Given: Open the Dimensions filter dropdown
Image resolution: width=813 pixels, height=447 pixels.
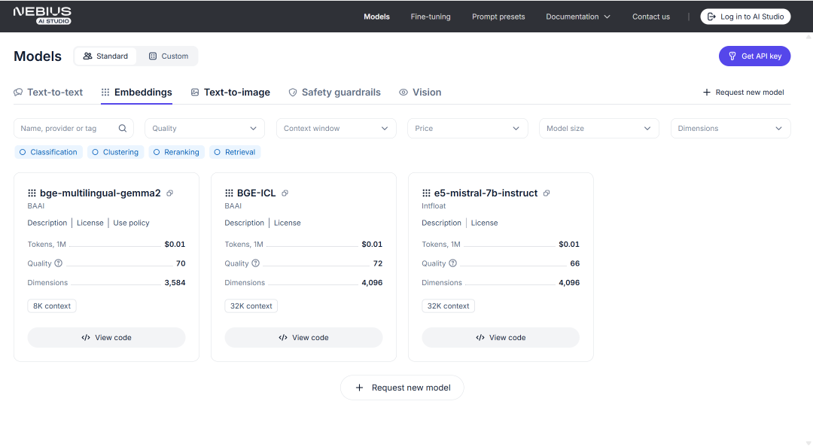Looking at the screenshot, I should point(730,128).
